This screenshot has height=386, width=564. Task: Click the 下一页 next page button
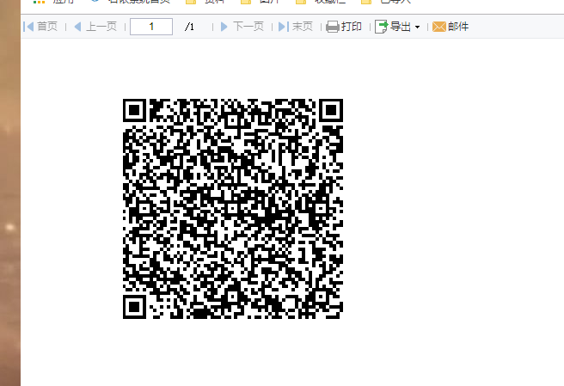[x=242, y=27]
